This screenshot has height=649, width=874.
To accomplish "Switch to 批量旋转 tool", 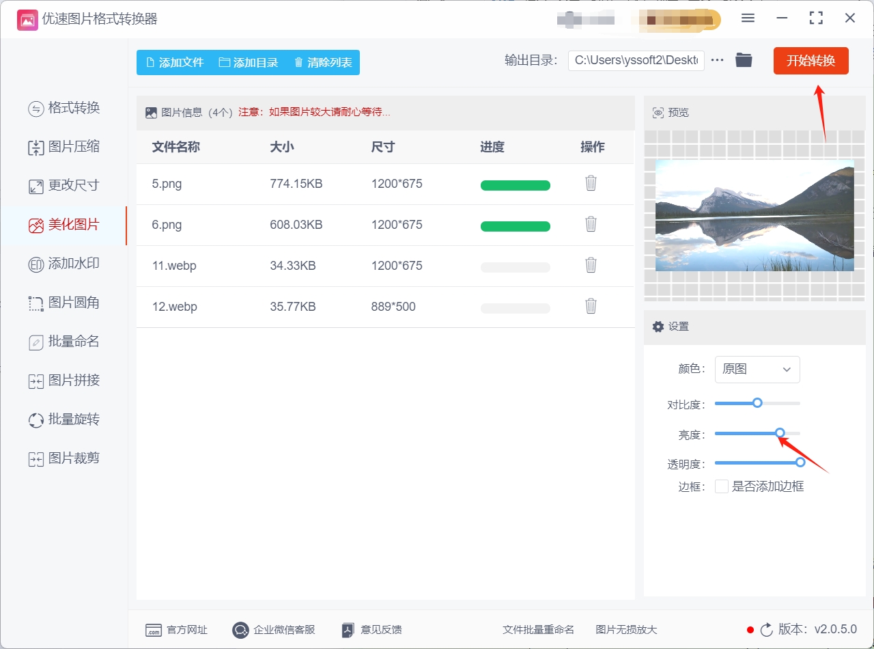I will [x=64, y=419].
